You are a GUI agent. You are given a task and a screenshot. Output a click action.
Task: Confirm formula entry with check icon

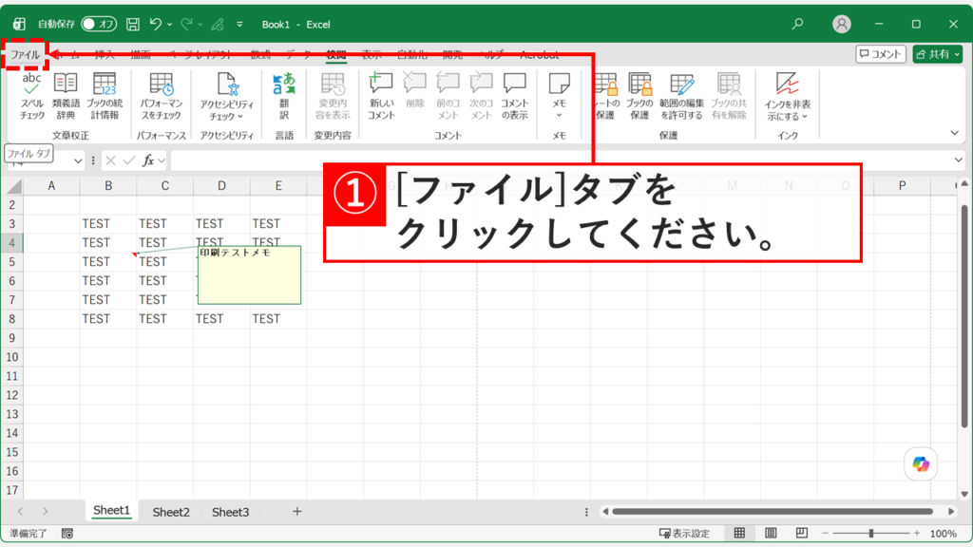129,160
